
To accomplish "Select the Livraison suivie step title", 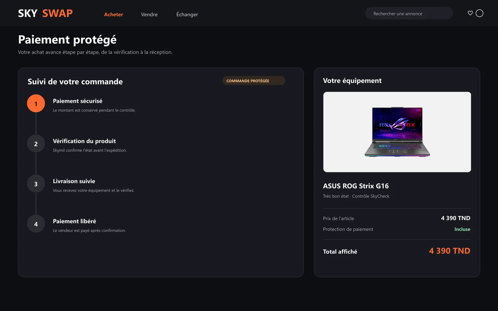I will (74, 181).
